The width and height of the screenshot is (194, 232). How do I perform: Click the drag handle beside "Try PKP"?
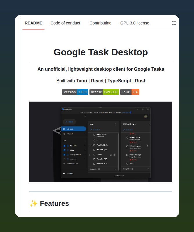90,155
